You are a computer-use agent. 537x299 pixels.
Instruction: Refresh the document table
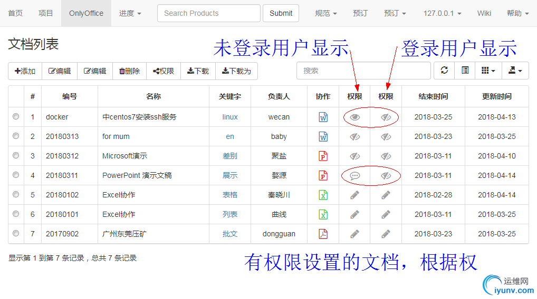pyautogui.click(x=444, y=71)
